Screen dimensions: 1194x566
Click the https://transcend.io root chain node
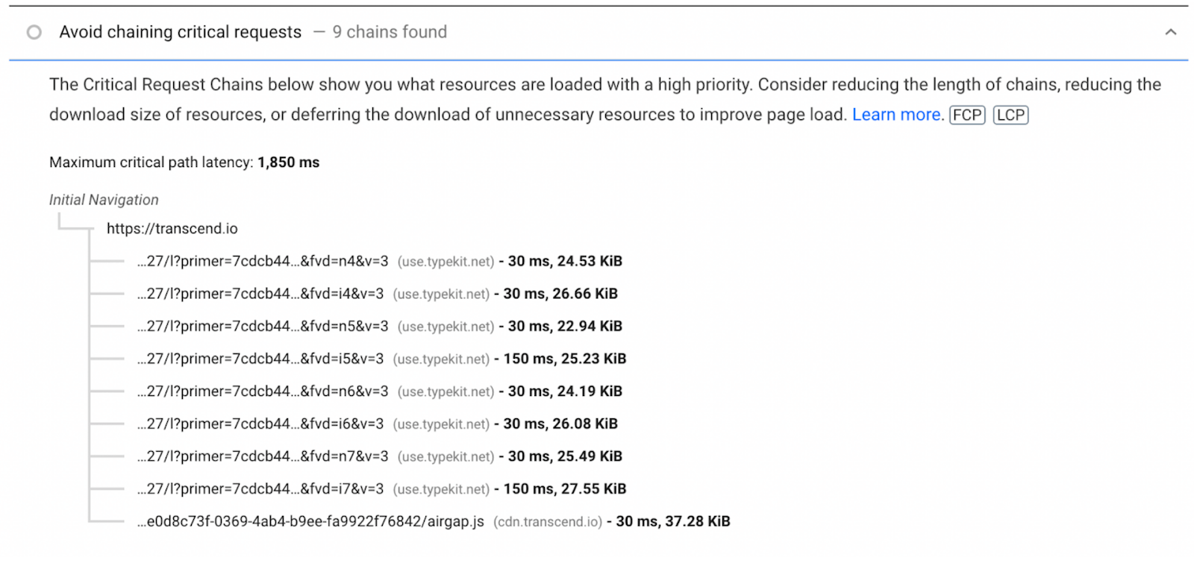pyautogui.click(x=172, y=229)
